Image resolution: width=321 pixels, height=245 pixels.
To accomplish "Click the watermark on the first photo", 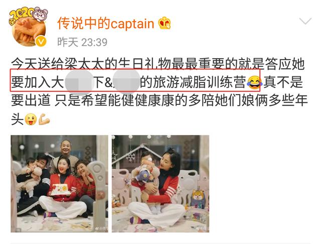I will point(101,229).
